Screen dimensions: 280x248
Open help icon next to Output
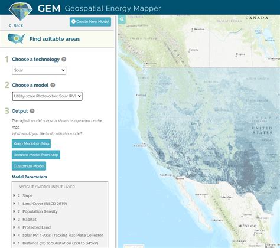pos(32,111)
